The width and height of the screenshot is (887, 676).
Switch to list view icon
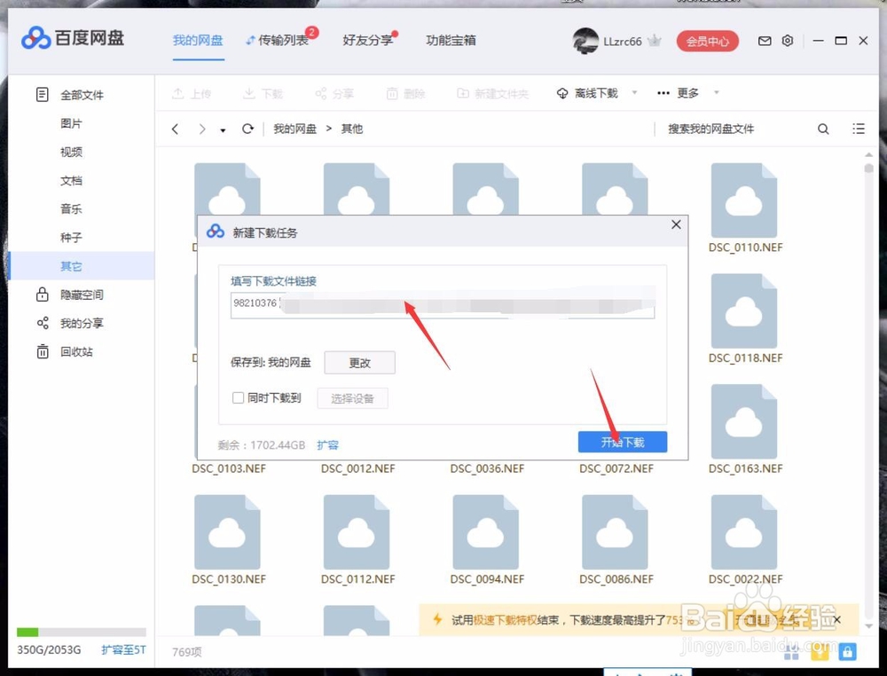[x=858, y=129]
